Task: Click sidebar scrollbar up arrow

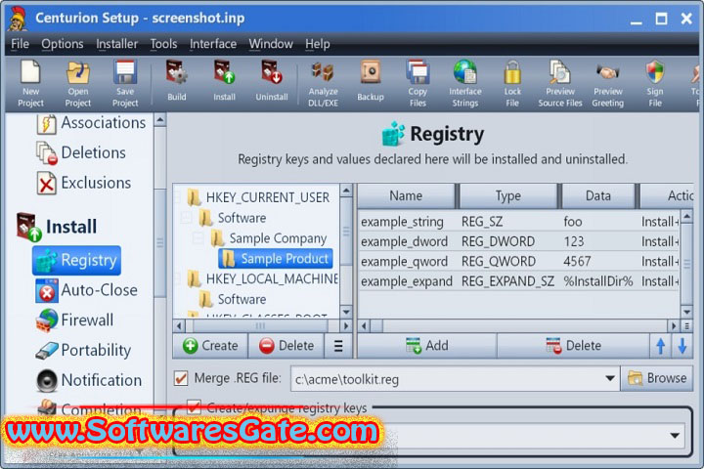Action: tap(159, 120)
